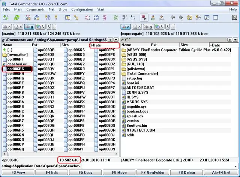Viewport: 240px width, 177px height.
Task: Click into the command line input field
Action: 157,166
